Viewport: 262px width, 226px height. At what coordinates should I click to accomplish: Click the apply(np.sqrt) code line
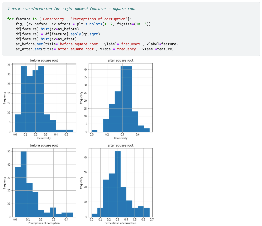58,34
